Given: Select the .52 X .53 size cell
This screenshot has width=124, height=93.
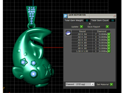Looking at the screenshot, I should [82, 40].
